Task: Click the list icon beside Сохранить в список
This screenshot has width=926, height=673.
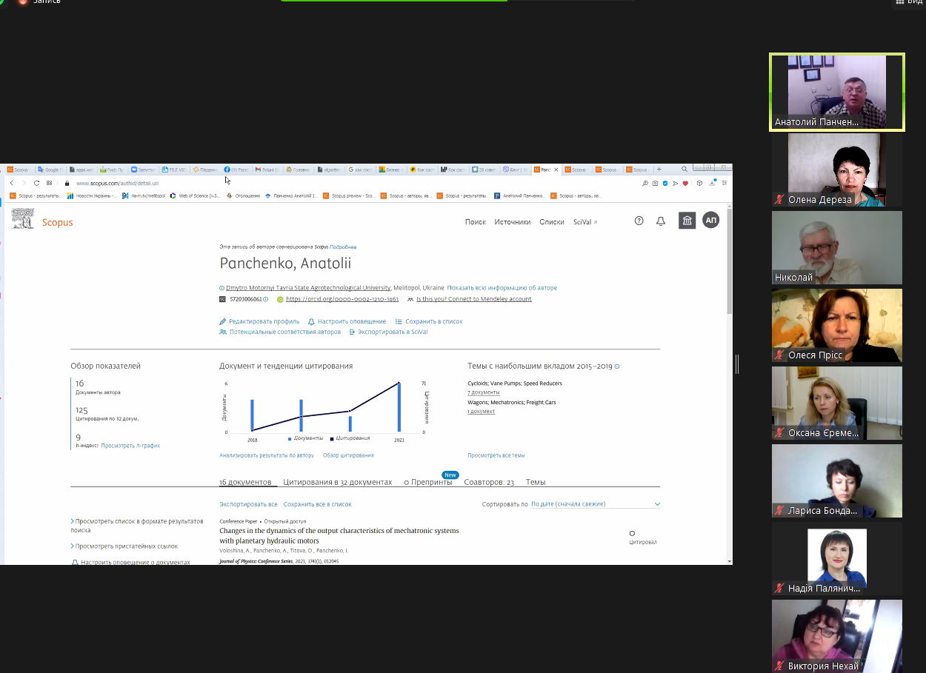Action: (x=399, y=321)
